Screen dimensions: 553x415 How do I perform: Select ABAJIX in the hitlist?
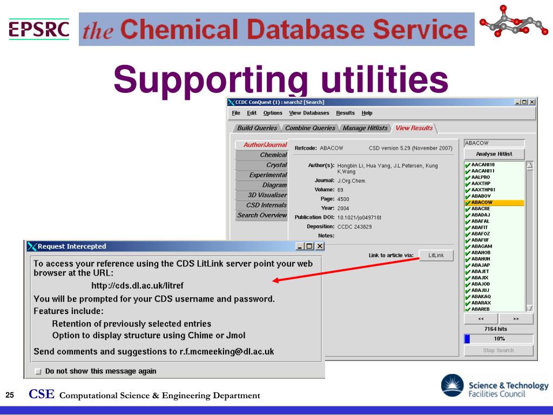pos(480,278)
